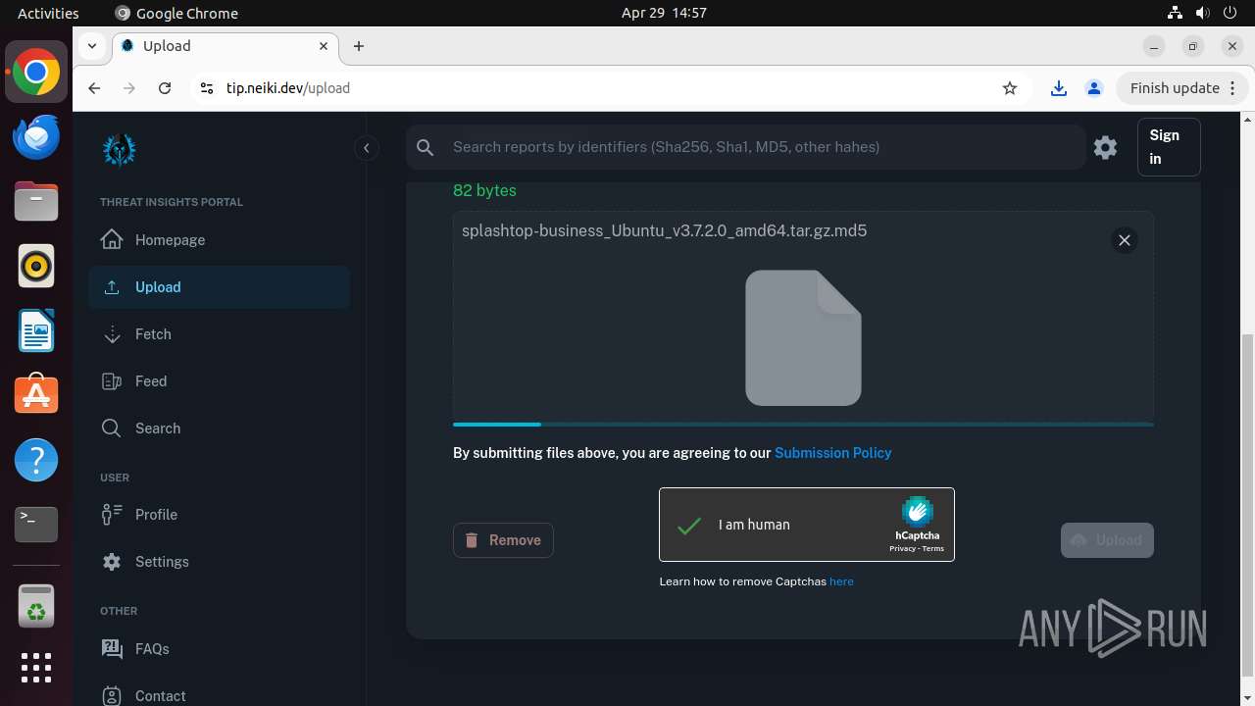View site information icon in address bar
1255x706 pixels.
pos(206,88)
